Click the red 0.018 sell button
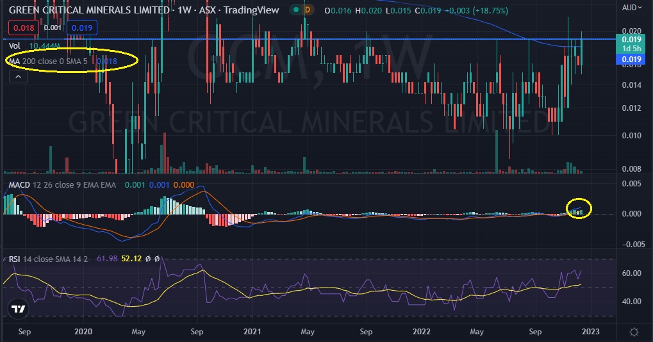This screenshot has width=653, height=342. pyautogui.click(x=24, y=28)
